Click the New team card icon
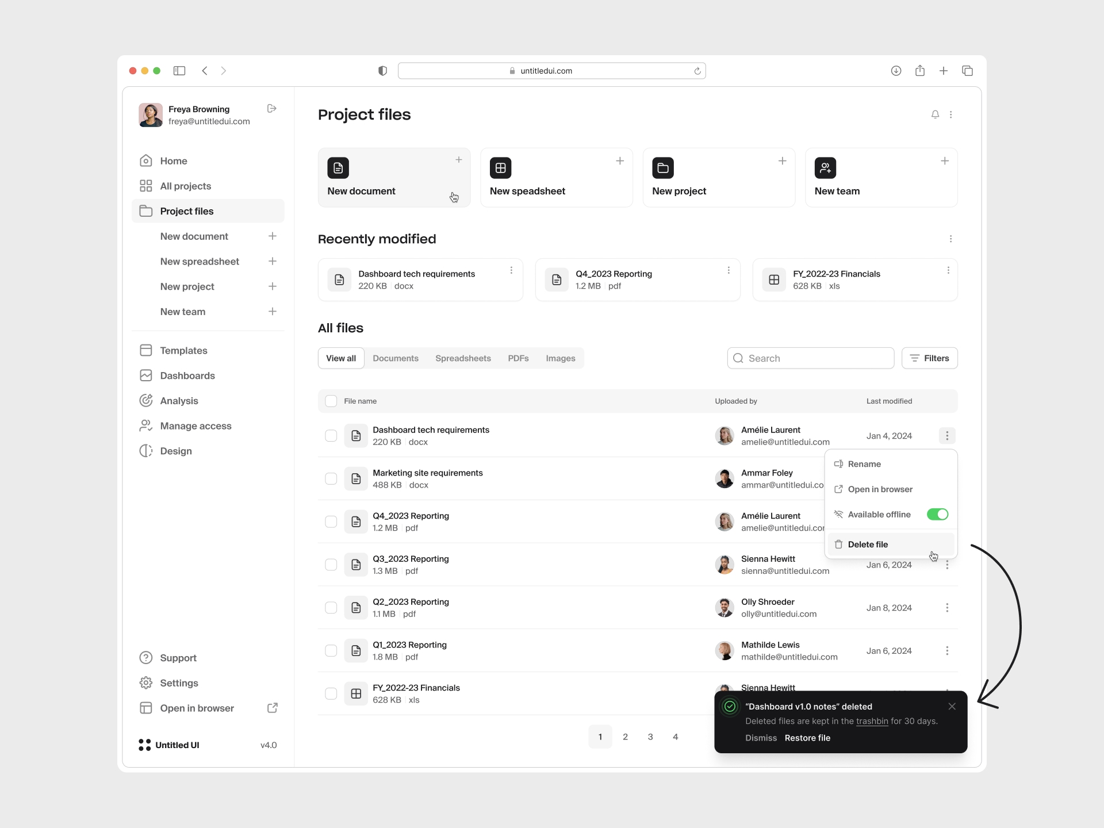This screenshot has width=1104, height=828. (x=825, y=168)
